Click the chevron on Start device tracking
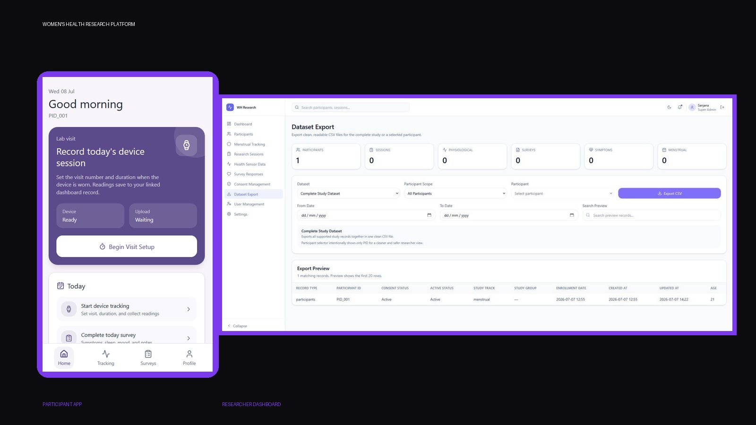 tap(189, 309)
